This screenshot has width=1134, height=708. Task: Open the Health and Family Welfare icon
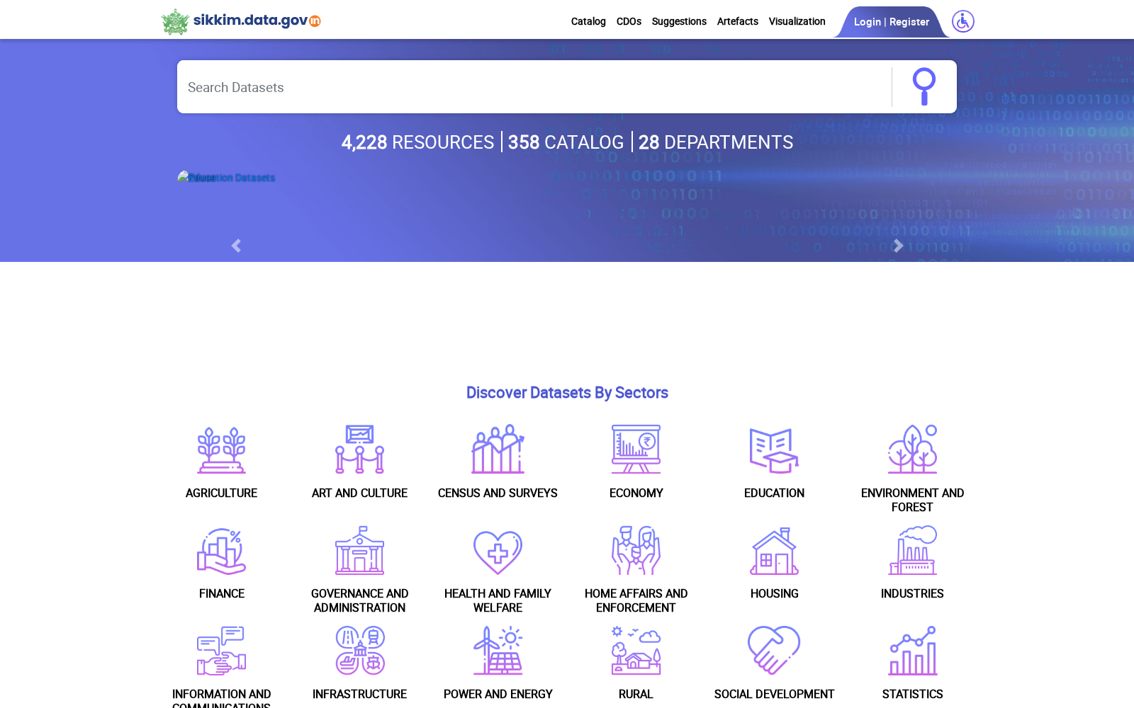[498, 552]
